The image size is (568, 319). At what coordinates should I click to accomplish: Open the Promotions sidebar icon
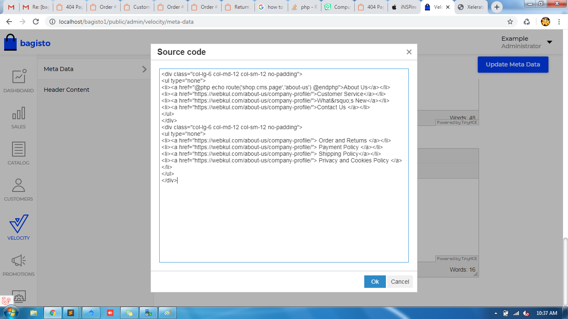pos(19,265)
